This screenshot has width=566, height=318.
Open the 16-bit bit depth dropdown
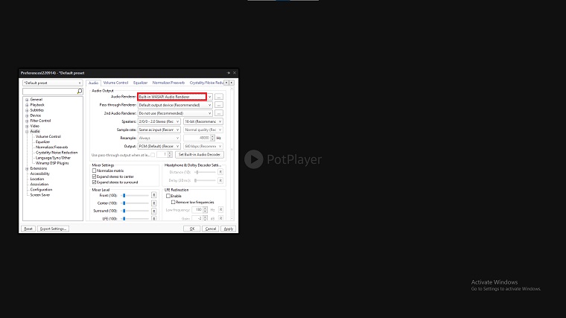[203, 121]
